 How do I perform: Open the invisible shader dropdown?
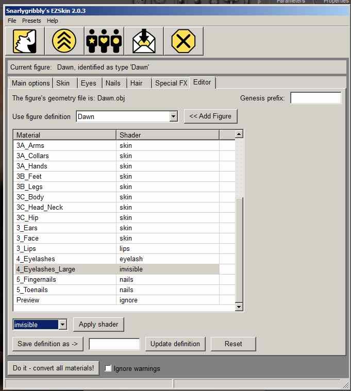pos(62,325)
